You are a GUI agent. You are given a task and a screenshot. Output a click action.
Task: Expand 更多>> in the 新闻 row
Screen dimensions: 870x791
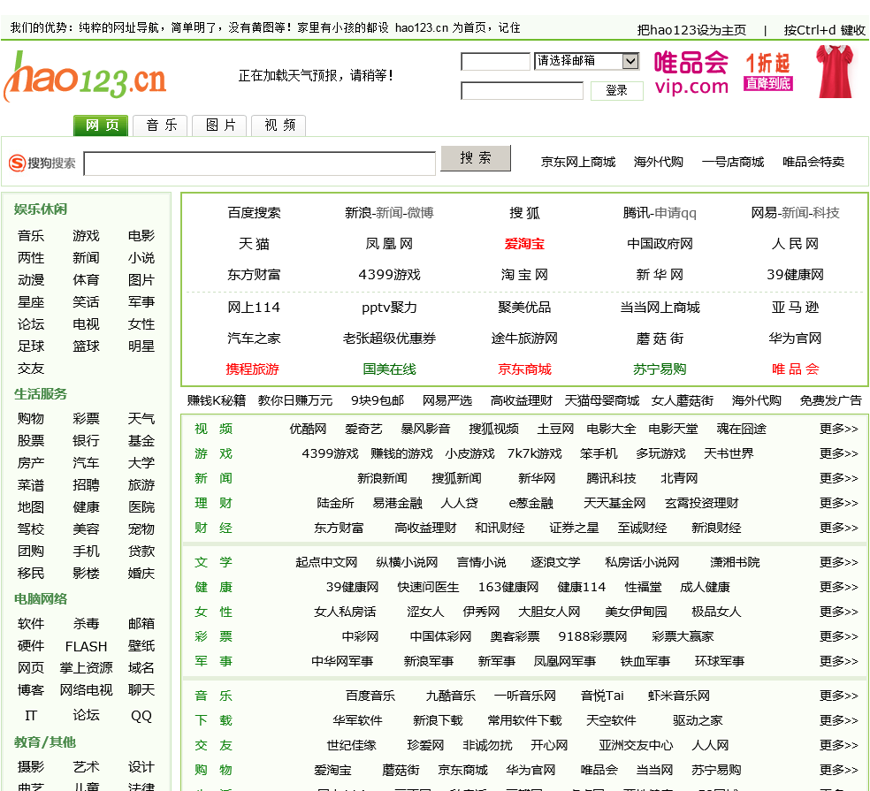(x=838, y=479)
